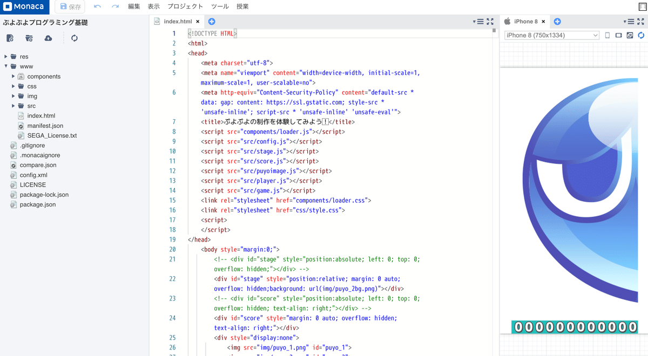Open editor panel options menu
Image resolution: width=648 pixels, height=356 pixels.
pos(479,22)
